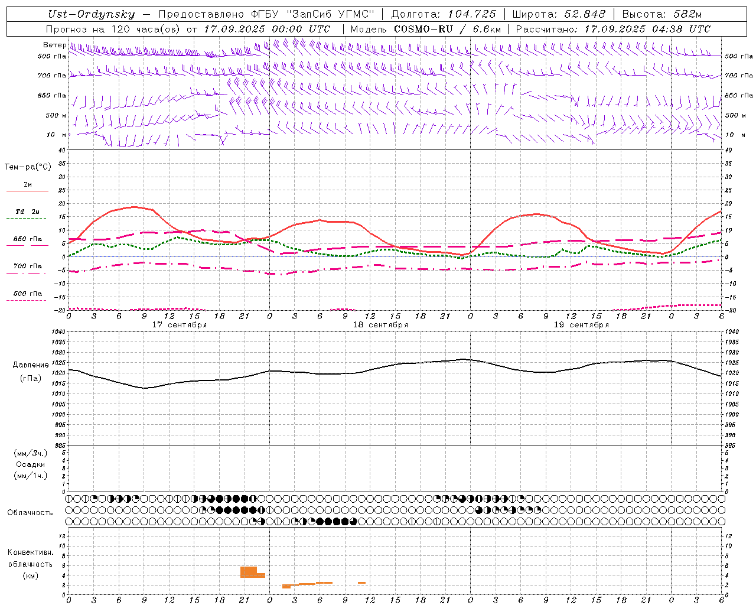Click the '(гПа)' pressure unit label
756x605 pixels.
click(31, 379)
